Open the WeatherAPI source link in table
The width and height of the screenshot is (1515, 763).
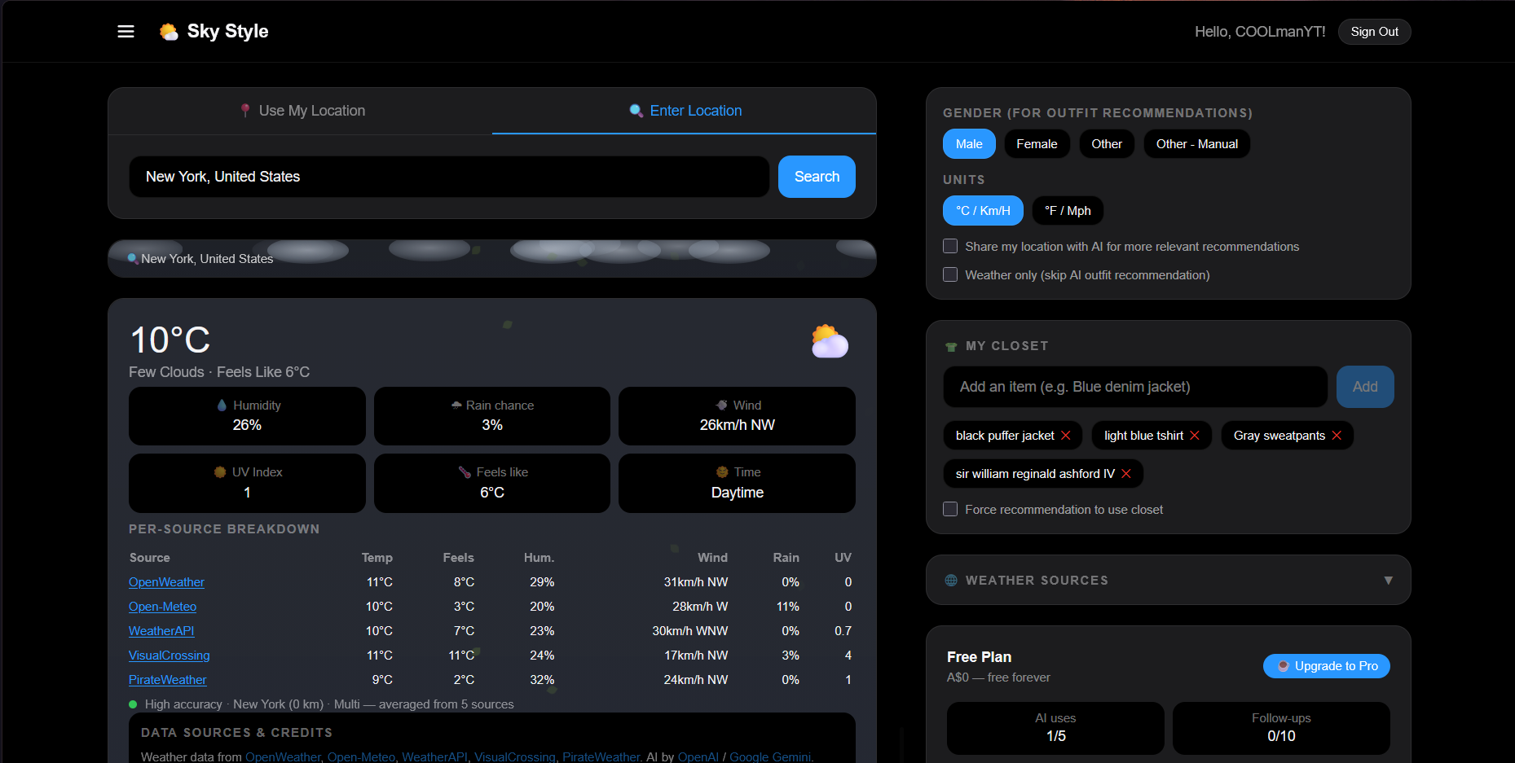pyautogui.click(x=161, y=631)
